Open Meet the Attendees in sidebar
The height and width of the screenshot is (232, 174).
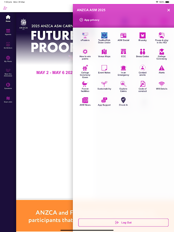tap(8, 72)
